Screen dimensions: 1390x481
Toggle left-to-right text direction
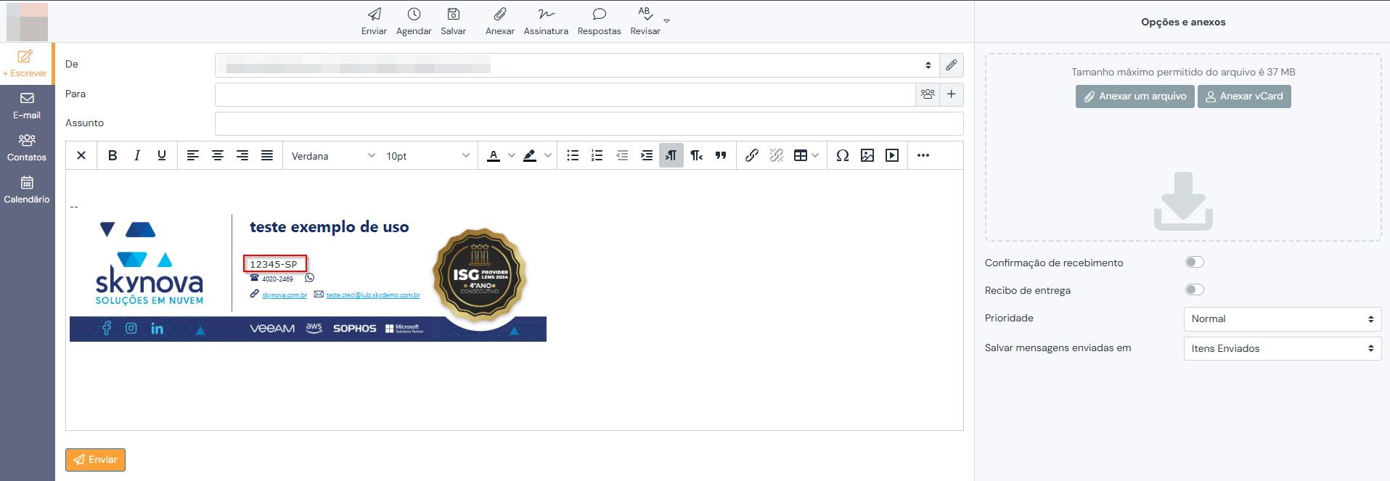pos(671,155)
